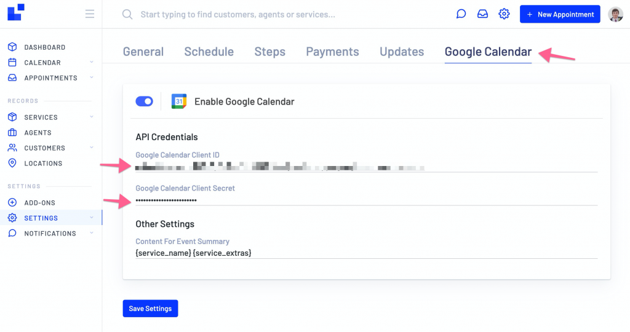Expand the Services sidebar submenu chevron
The width and height of the screenshot is (630, 332).
92,117
